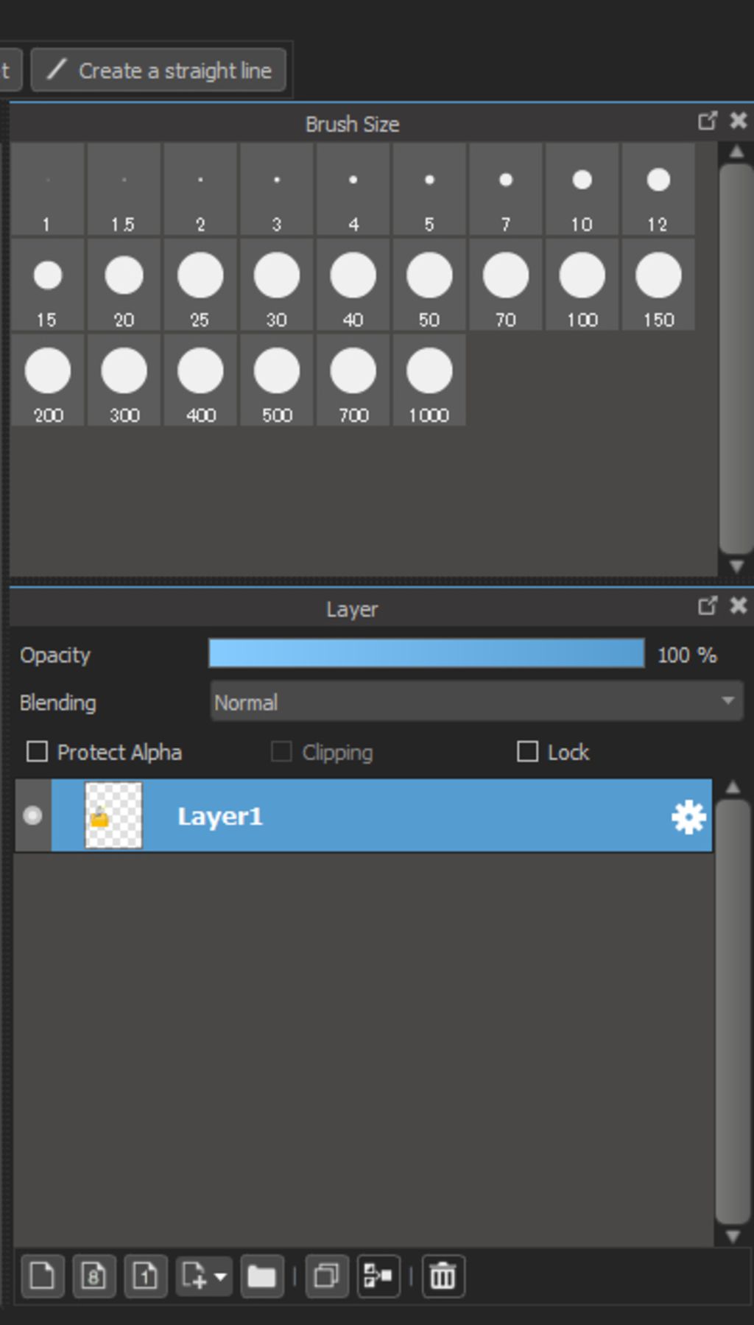Click the Layer1 thumbnail
754x1325 pixels.
pos(113,815)
